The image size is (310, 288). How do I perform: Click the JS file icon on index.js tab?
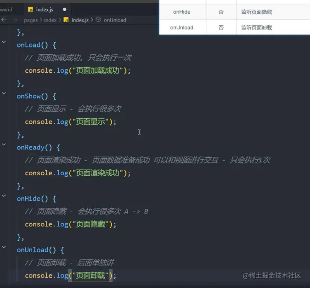[30, 10]
